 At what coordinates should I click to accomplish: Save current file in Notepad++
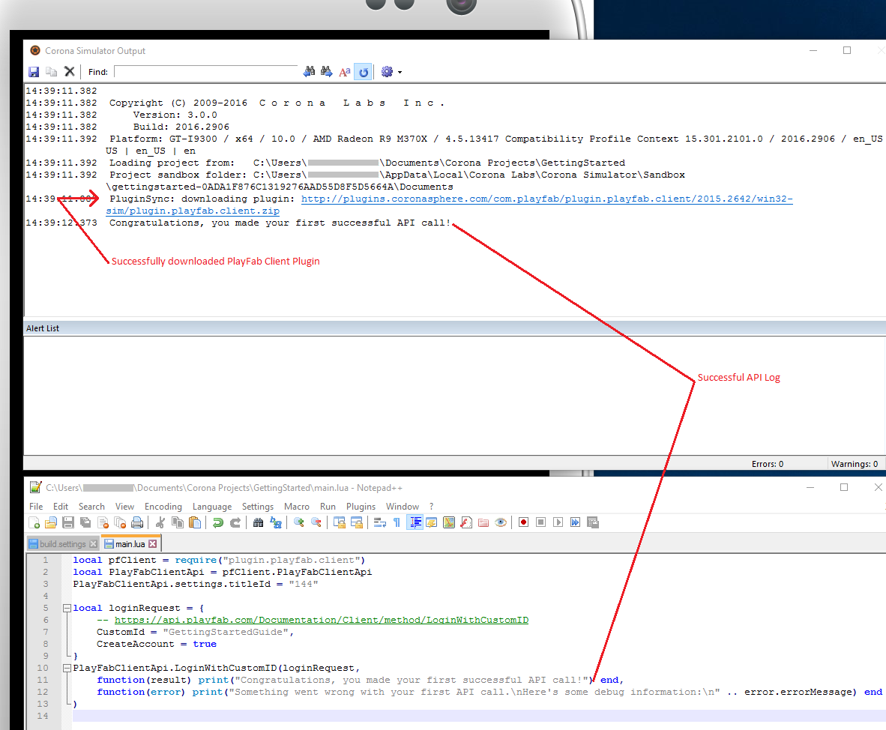[68, 522]
